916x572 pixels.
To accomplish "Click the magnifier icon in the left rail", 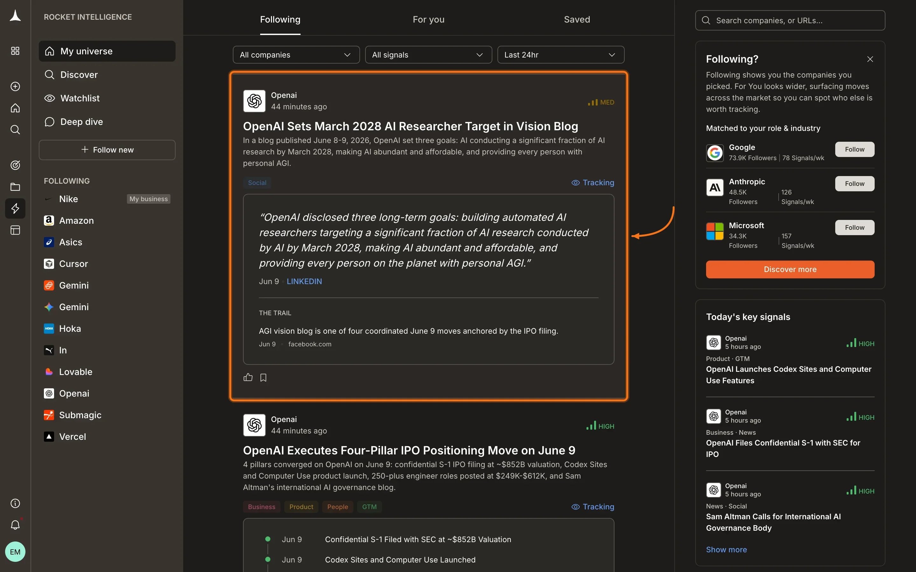I will click(15, 130).
